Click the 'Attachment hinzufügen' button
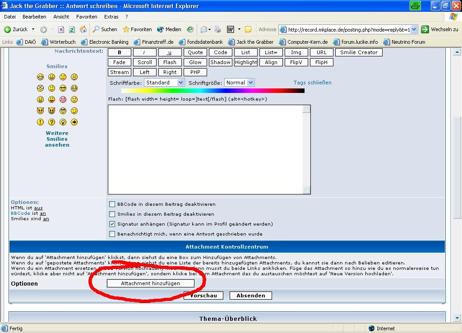This screenshot has width=462, height=333. point(150,283)
